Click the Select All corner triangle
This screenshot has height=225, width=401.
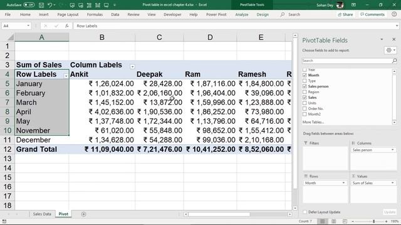(x=11, y=37)
